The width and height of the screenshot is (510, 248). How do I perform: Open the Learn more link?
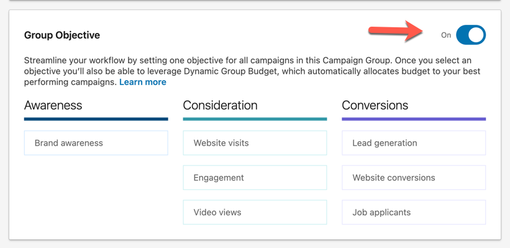142,82
